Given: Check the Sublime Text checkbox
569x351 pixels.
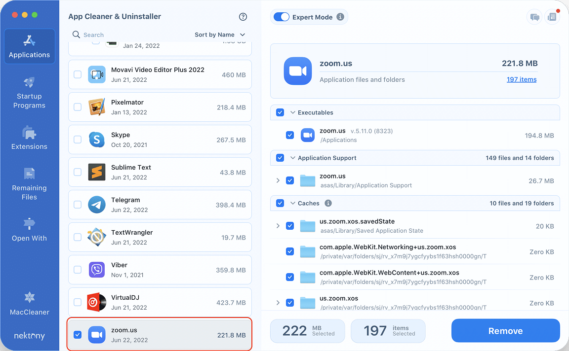Looking at the screenshot, I should point(78,172).
